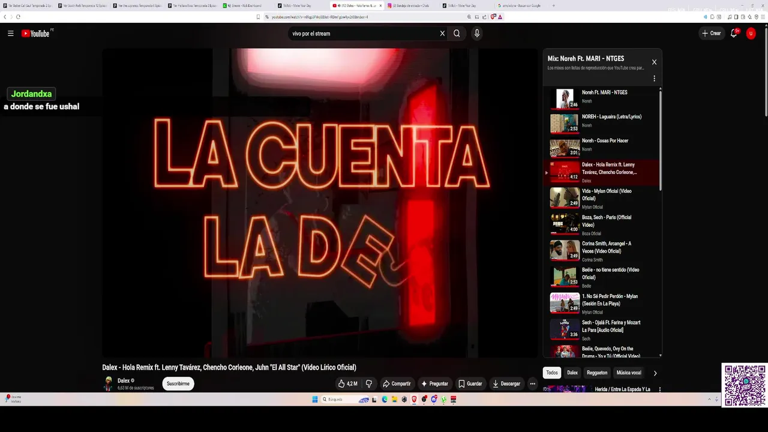Select the Música vocal filter chip
The width and height of the screenshot is (768, 432).
[629, 373]
